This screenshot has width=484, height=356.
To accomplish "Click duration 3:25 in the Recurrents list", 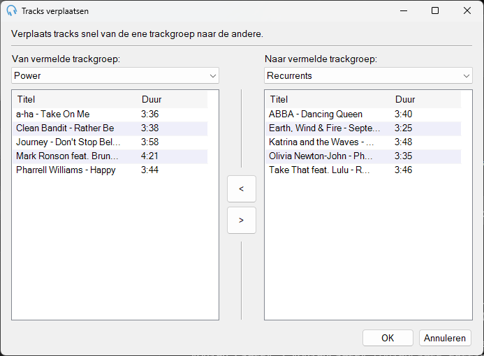I will tap(403, 128).
